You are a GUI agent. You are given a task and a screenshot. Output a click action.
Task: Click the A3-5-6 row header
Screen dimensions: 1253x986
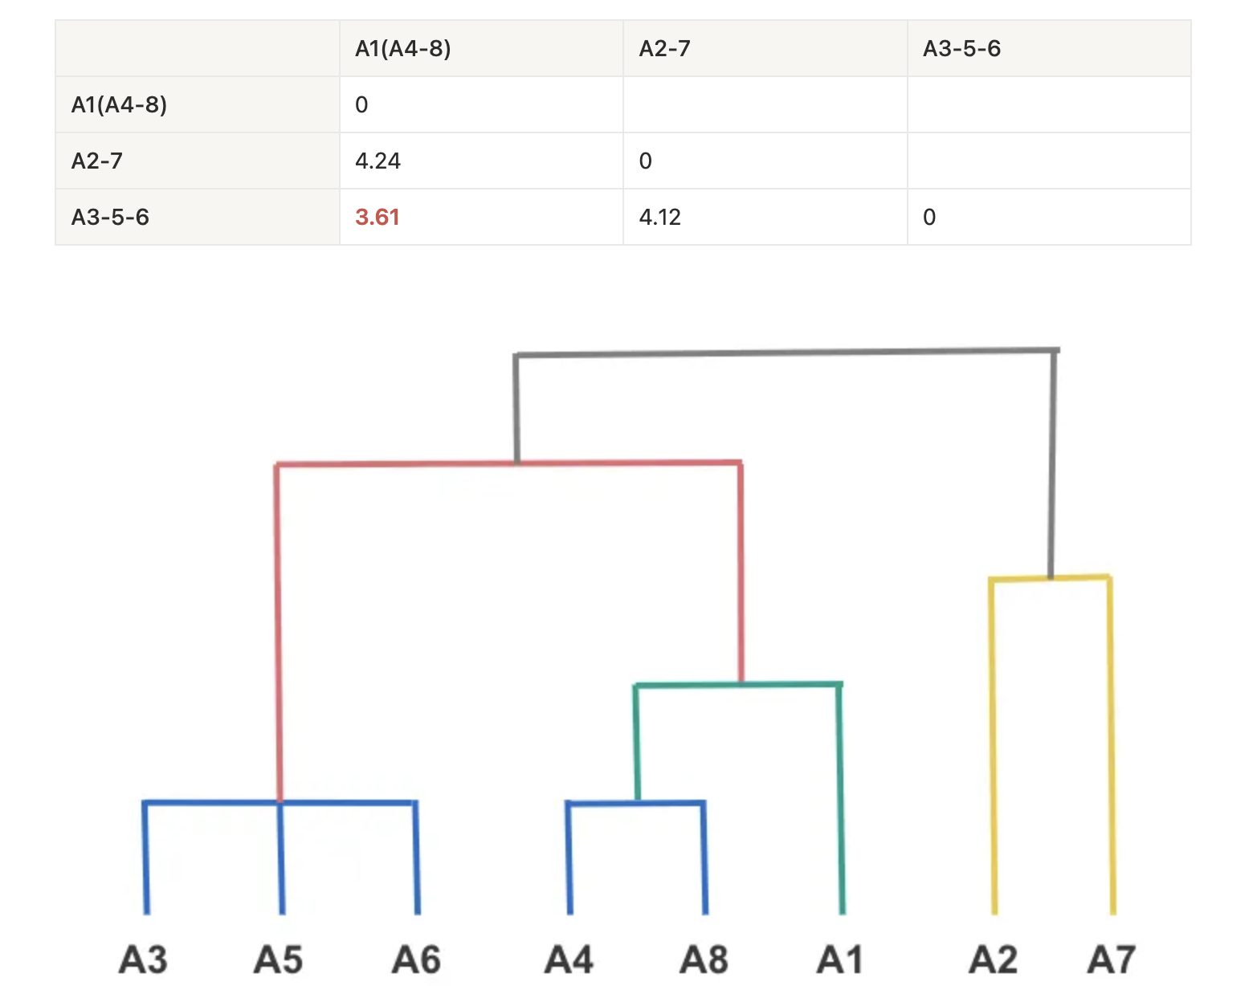[110, 218]
